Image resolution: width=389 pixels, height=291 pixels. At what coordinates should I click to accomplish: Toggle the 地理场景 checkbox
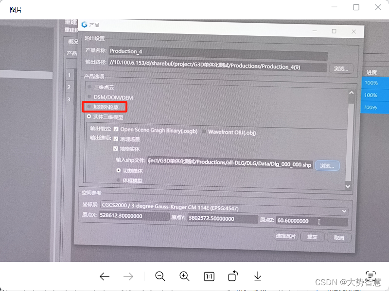(116, 139)
